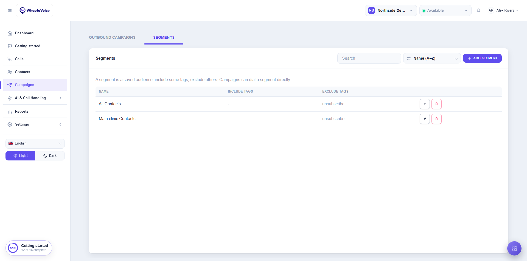Open the Contacts page
The height and width of the screenshot is (261, 527).
click(x=35, y=72)
